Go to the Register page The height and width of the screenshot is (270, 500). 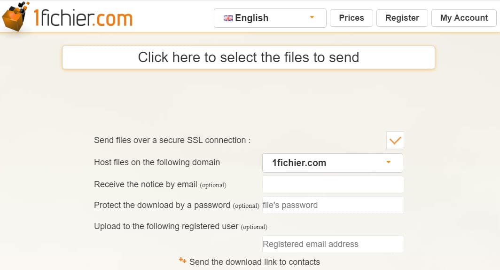402,18
